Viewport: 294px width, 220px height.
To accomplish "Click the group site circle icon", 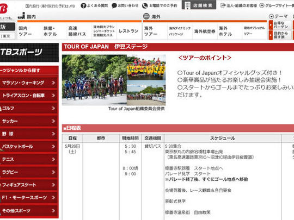I will pos(262,5).
